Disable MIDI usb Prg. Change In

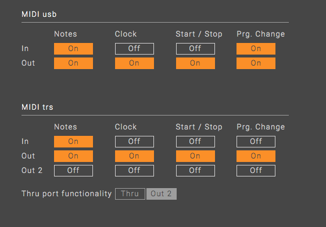click(x=256, y=49)
